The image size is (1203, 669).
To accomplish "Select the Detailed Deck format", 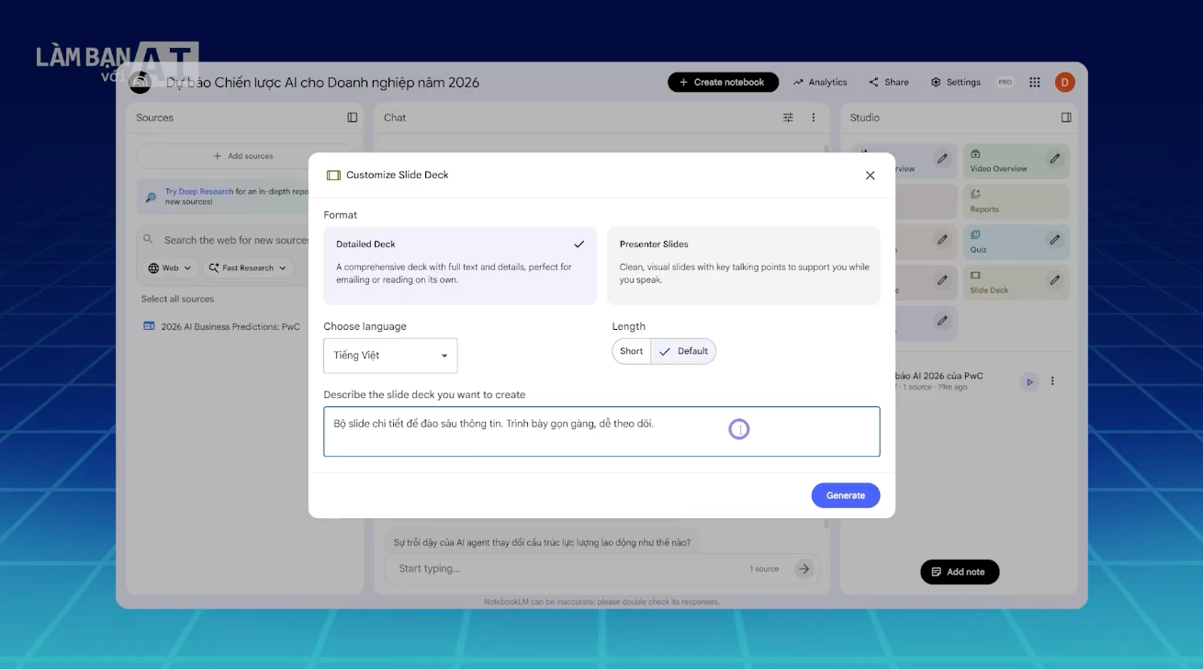I will 459,266.
